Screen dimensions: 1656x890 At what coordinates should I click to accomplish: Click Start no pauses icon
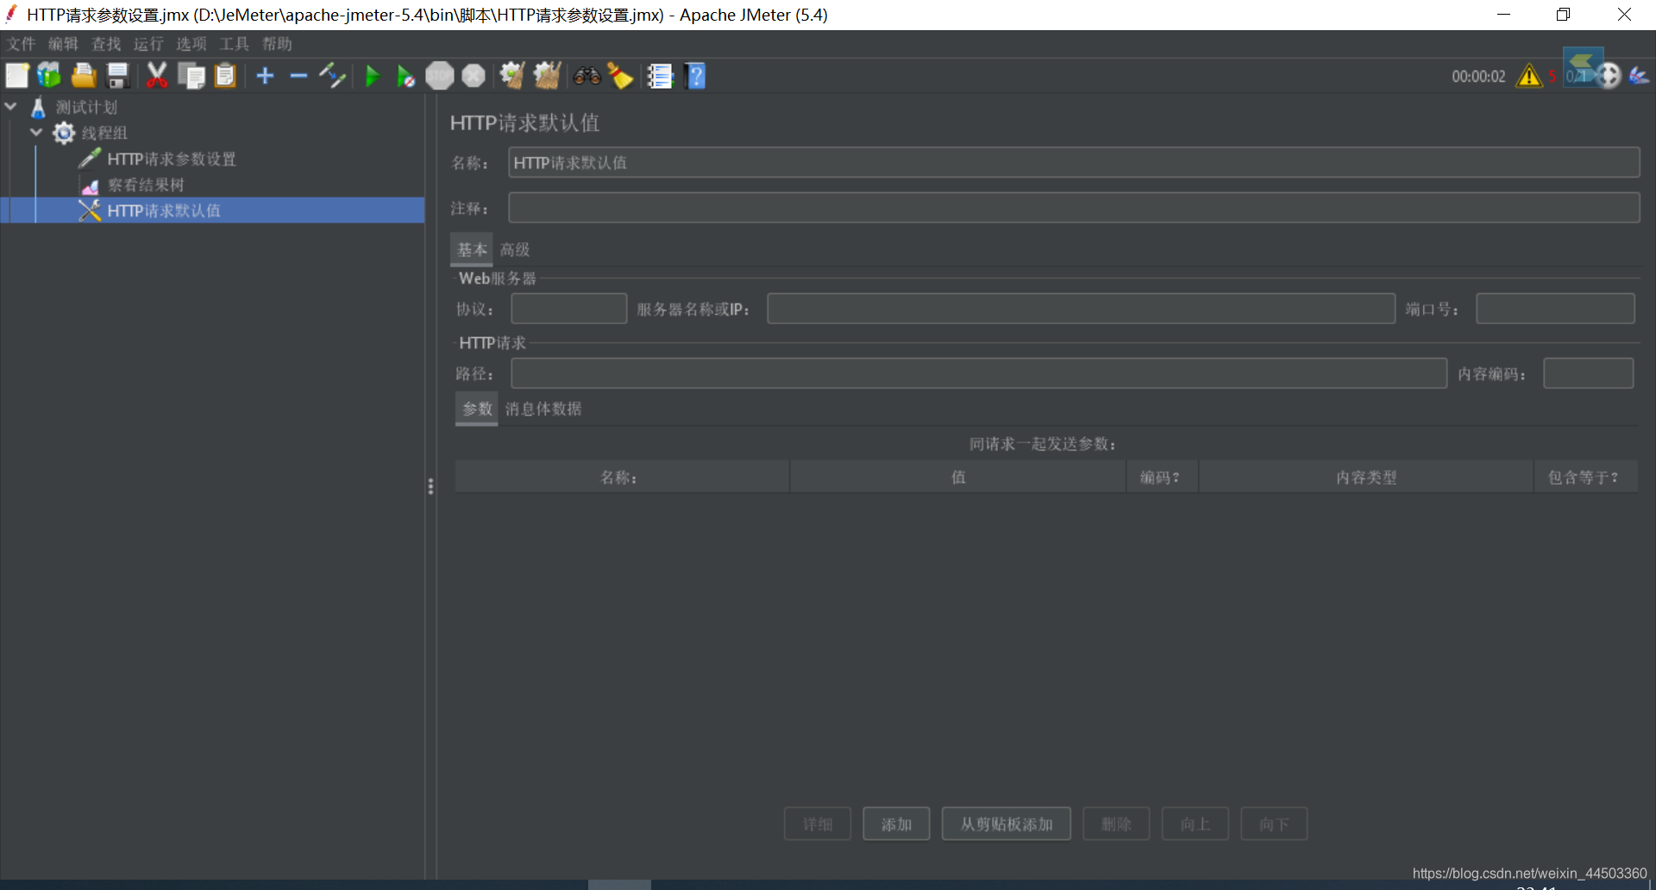coord(405,76)
